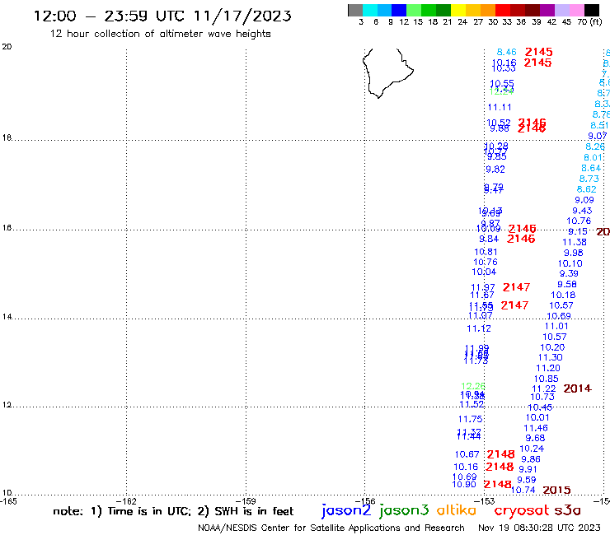Click the gray swatch in the color legend
Screen dimensions: 610x535
pyautogui.click(x=355, y=10)
